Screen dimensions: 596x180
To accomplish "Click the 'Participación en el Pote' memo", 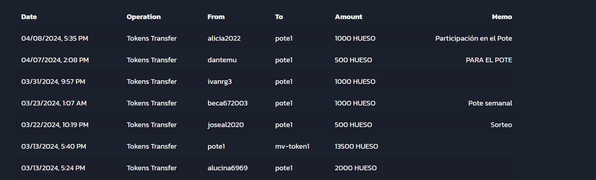I will pyautogui.click(x=473, y=39).
